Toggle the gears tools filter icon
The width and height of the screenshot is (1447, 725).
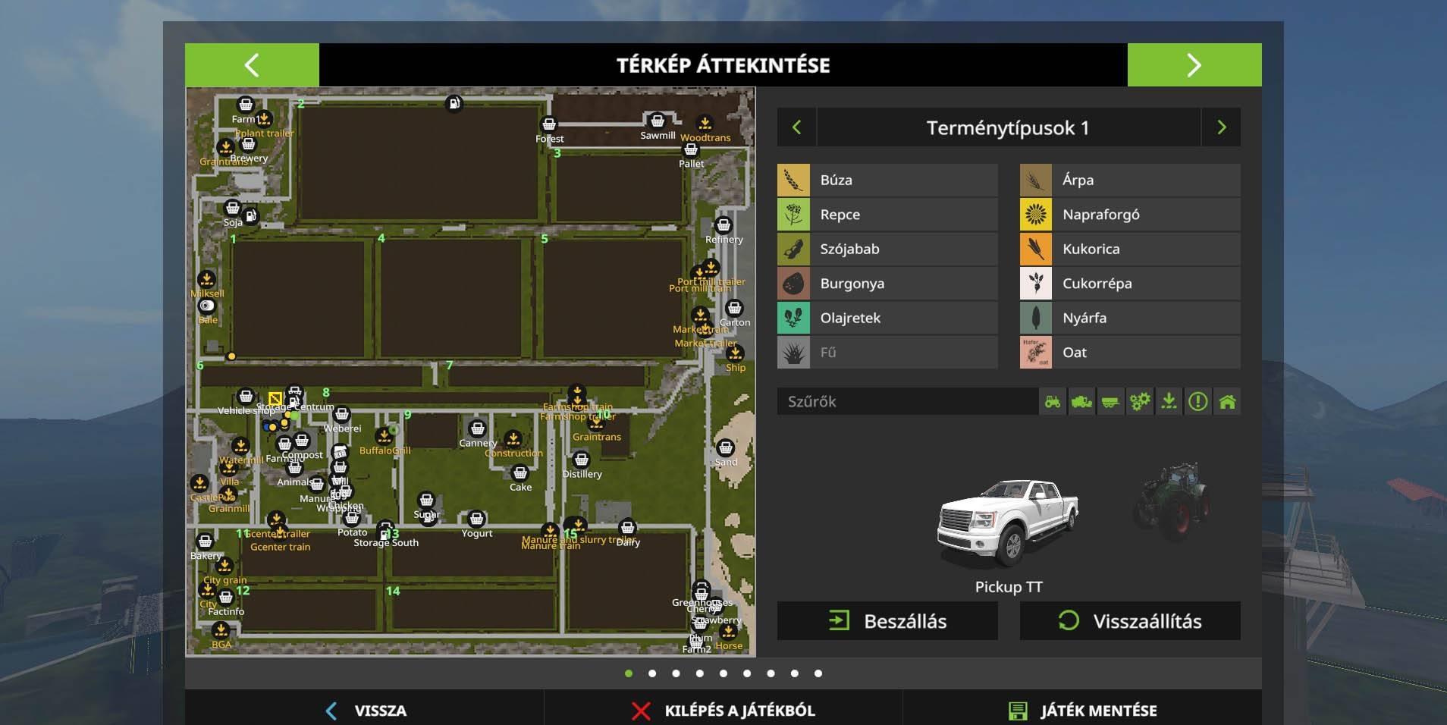click(1139, 402)
